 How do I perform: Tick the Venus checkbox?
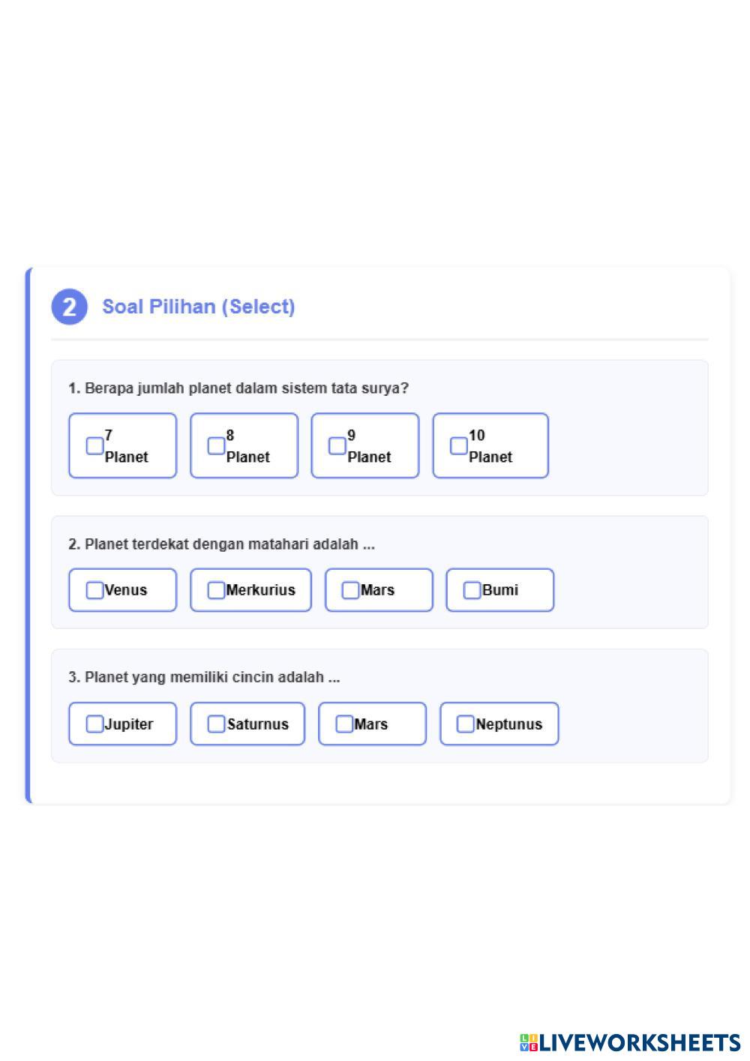[x=94, y=590]
